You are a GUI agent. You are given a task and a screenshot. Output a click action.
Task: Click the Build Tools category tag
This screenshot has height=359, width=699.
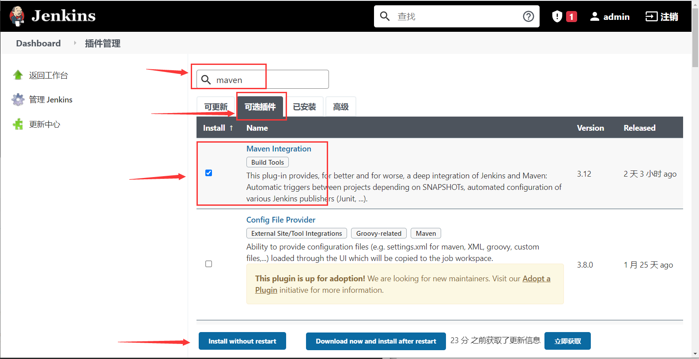268,162
